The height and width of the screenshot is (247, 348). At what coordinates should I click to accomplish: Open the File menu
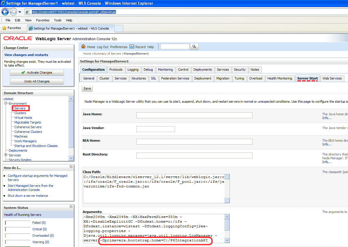(8, 20)
